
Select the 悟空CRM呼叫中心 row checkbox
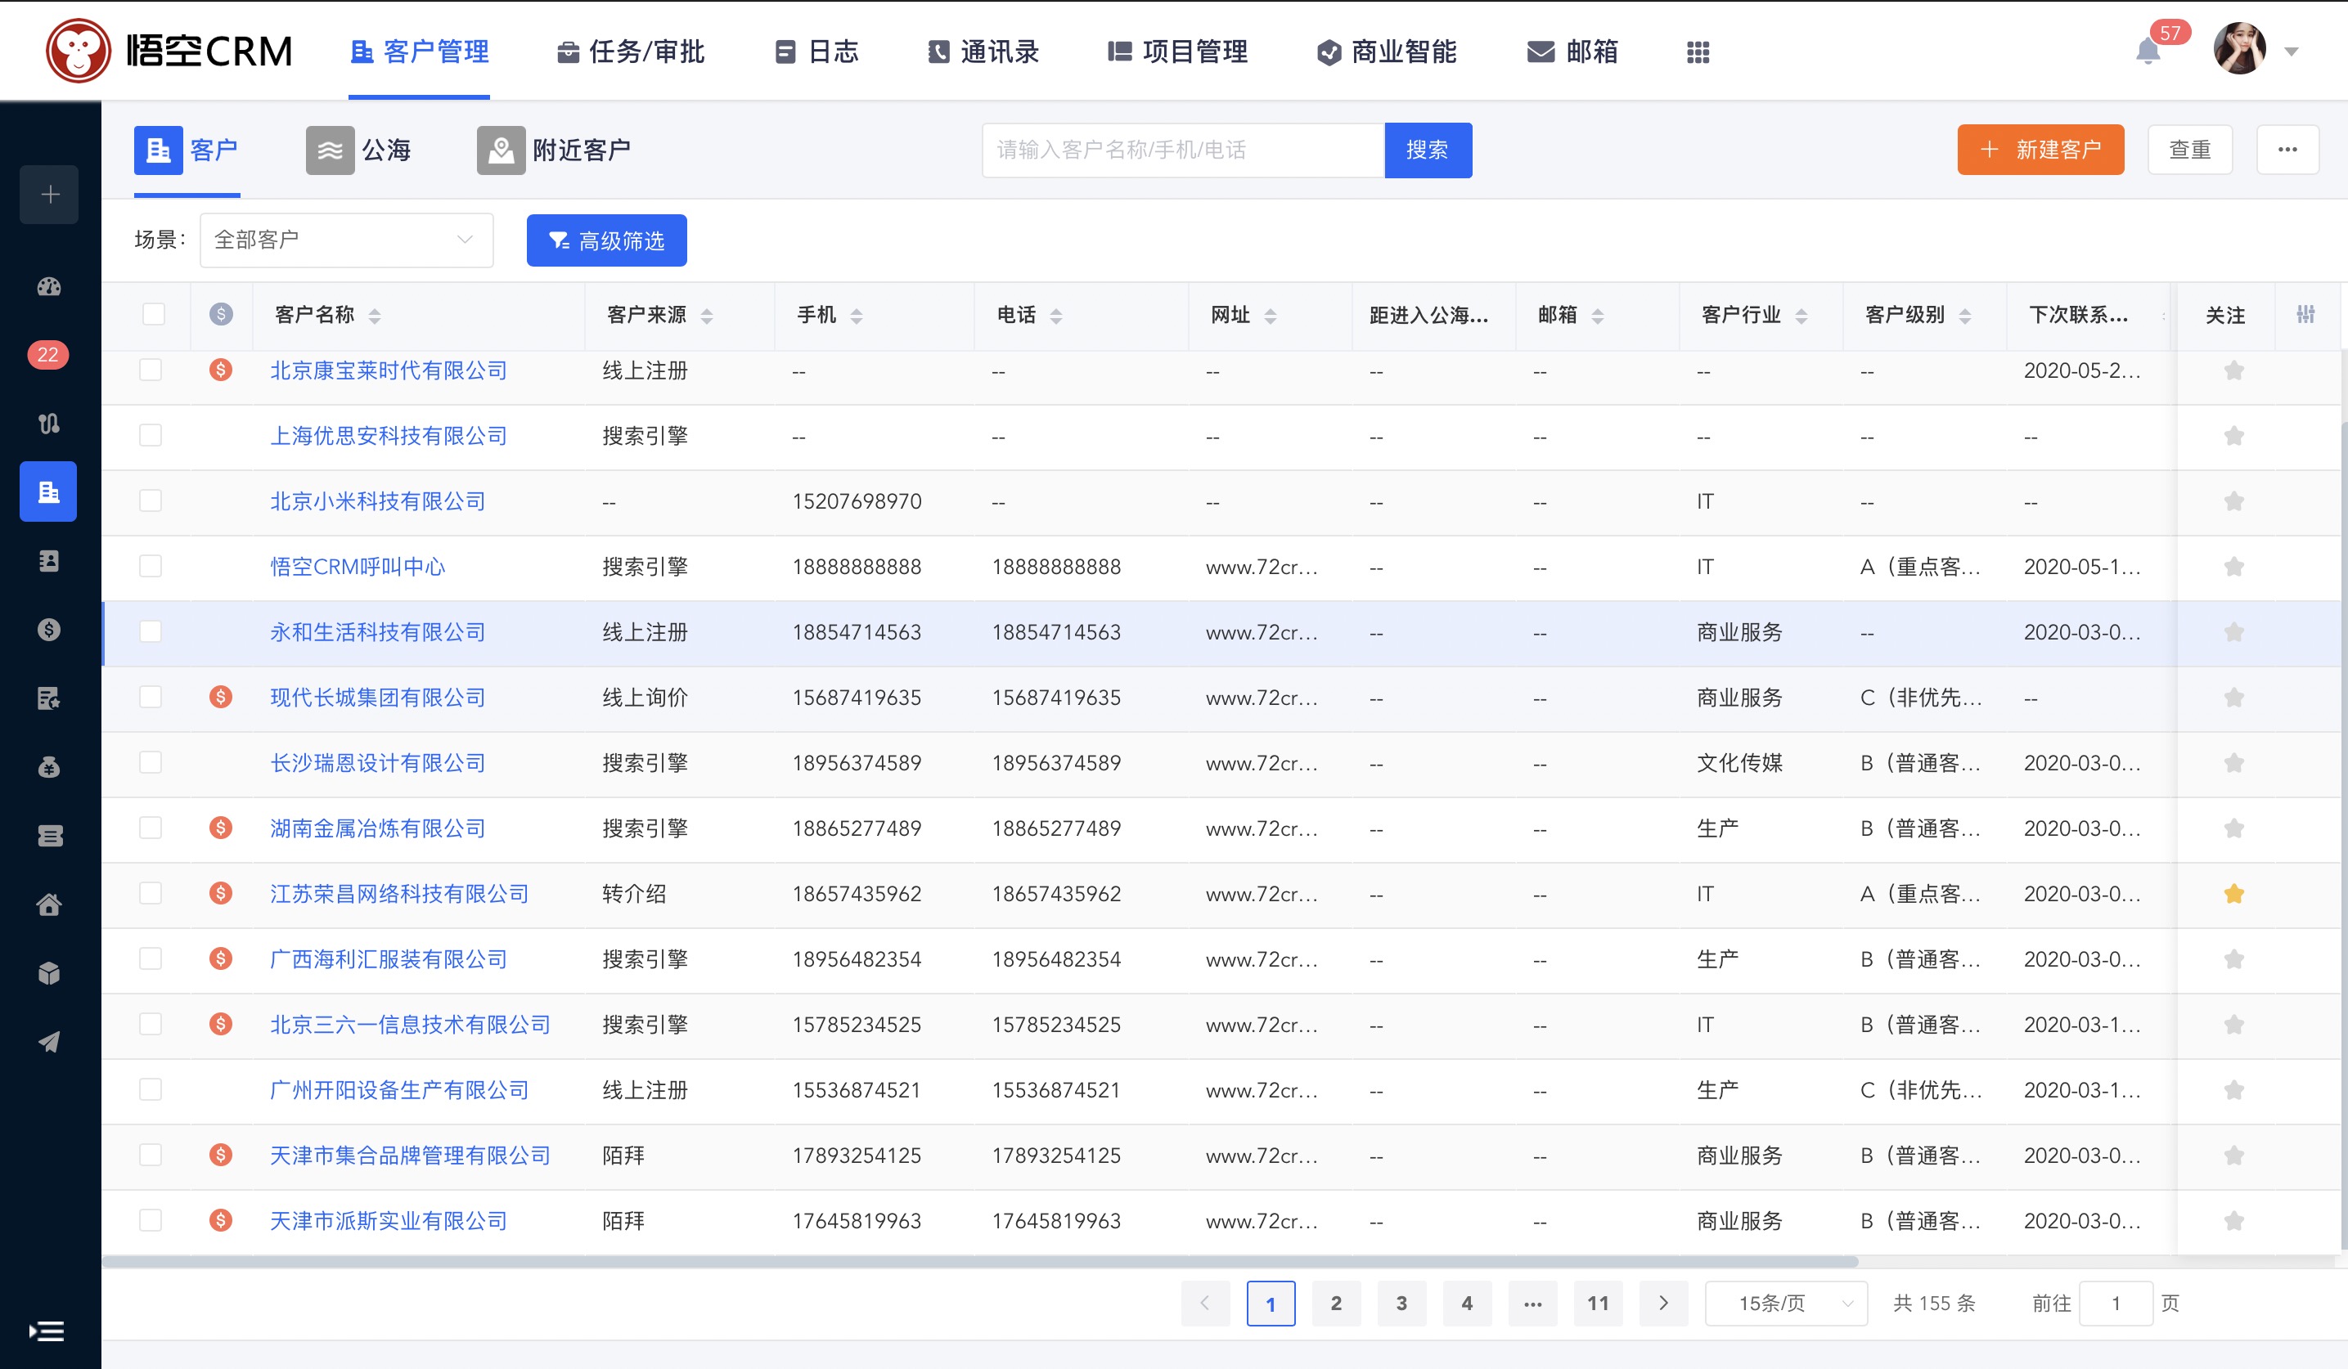(150, 566)
